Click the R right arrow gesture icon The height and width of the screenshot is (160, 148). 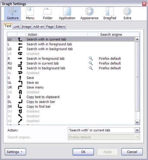click(x=20, y=59)
